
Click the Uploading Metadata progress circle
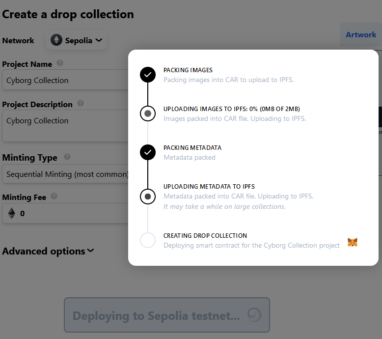[148, 197]
